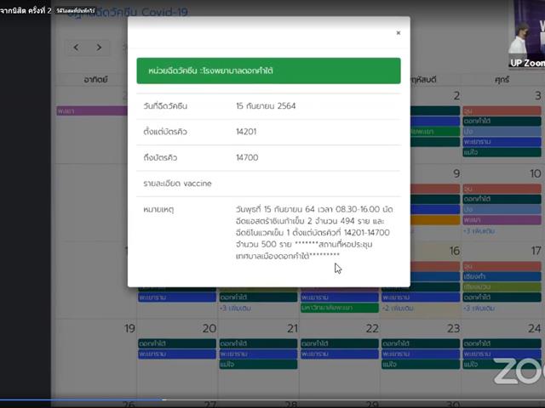Click the วันที่ฉีดวัคซีน label

click(165, 106)
